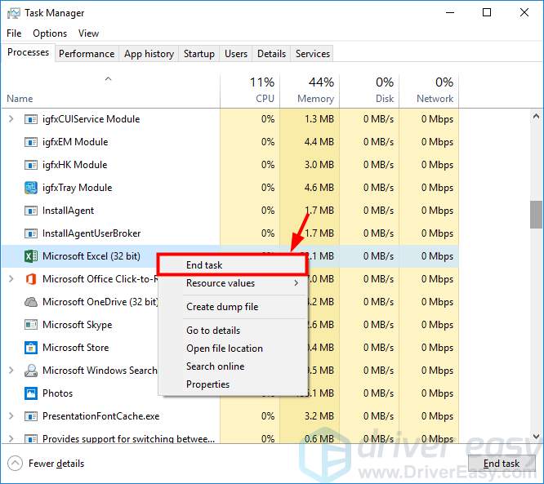
Task: Click the Fewer details link
Action: (56, 464)
